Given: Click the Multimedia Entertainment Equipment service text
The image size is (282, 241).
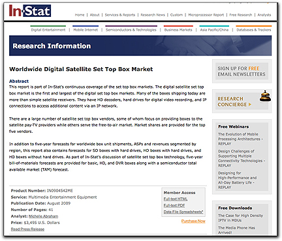Looking at the screenshot, I should tap(63, 197).
